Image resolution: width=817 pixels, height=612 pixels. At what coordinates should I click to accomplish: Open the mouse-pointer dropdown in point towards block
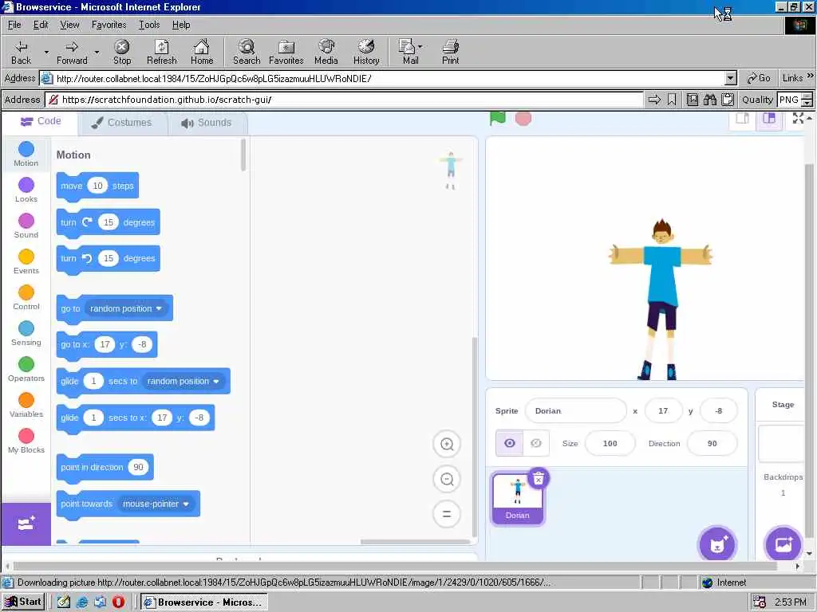[156, 504]
